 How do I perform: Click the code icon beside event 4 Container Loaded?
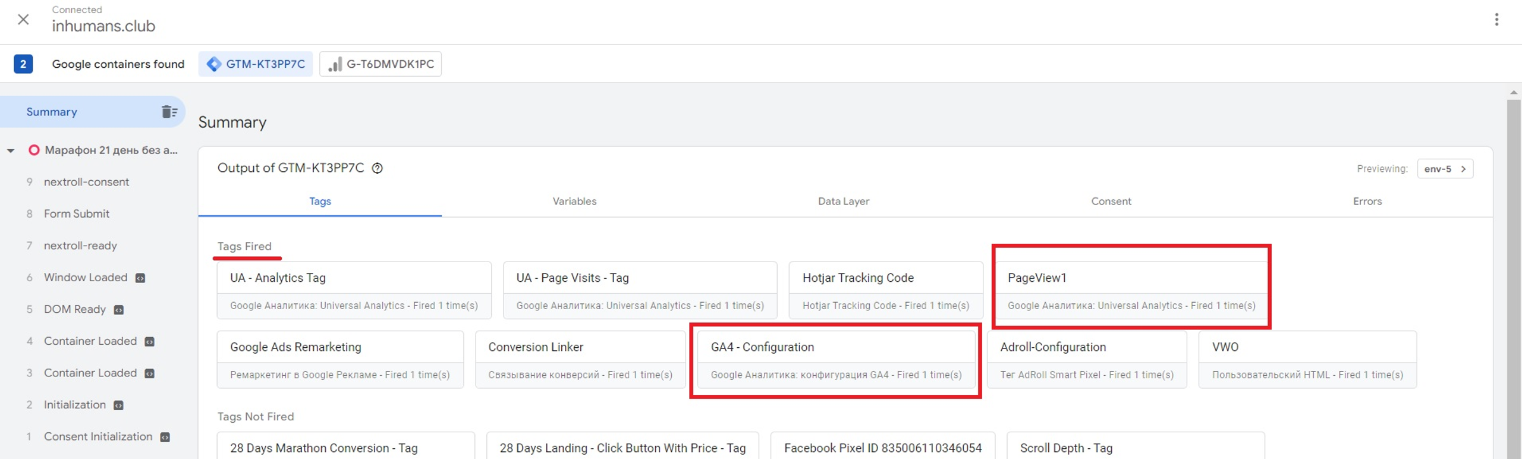(150, 341)
